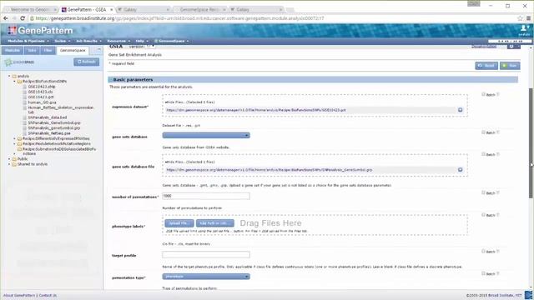The image size is (534, 300).
Task: Click the site security lock icon
Action: 32,18
